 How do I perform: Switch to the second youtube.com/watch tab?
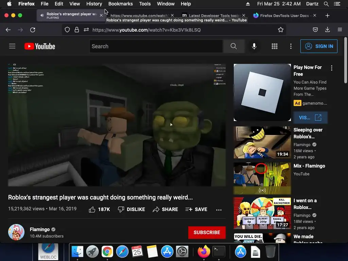click(x=139, y=15)
